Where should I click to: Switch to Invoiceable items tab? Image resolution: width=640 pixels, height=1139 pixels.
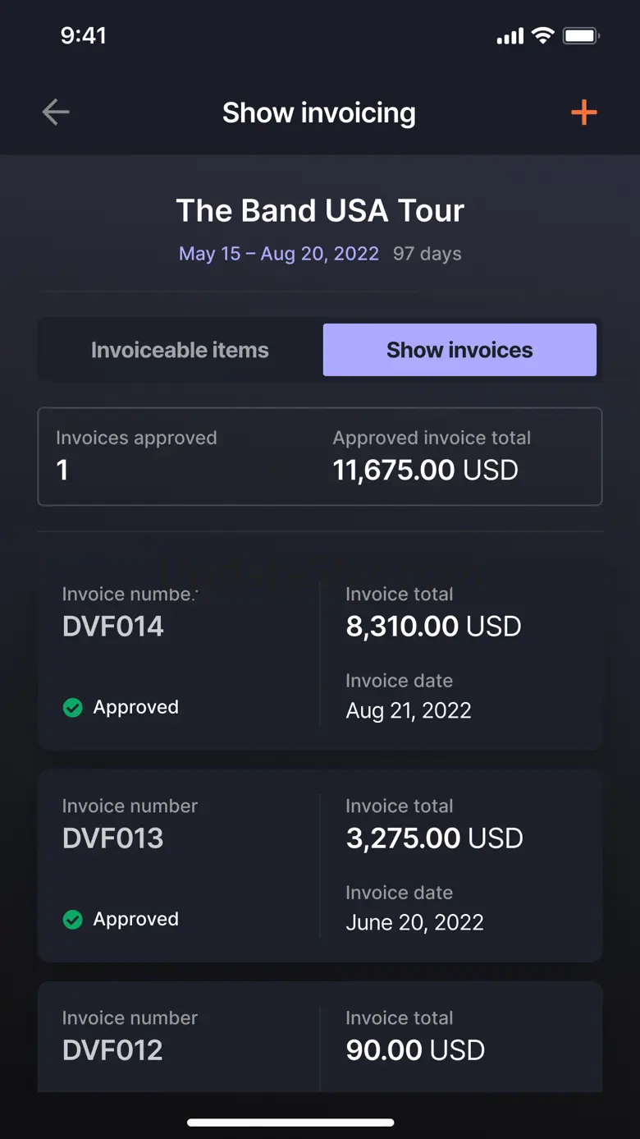[180, 350]
